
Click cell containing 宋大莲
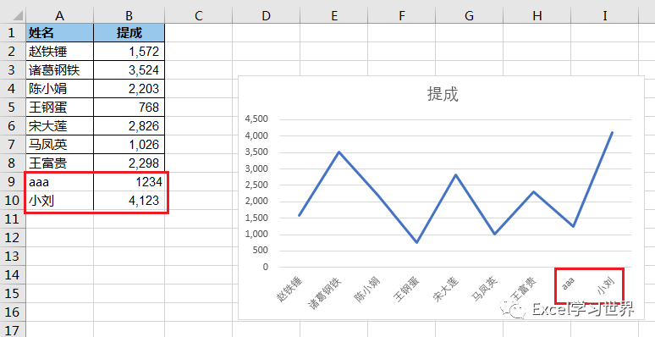tap(60, 126)
